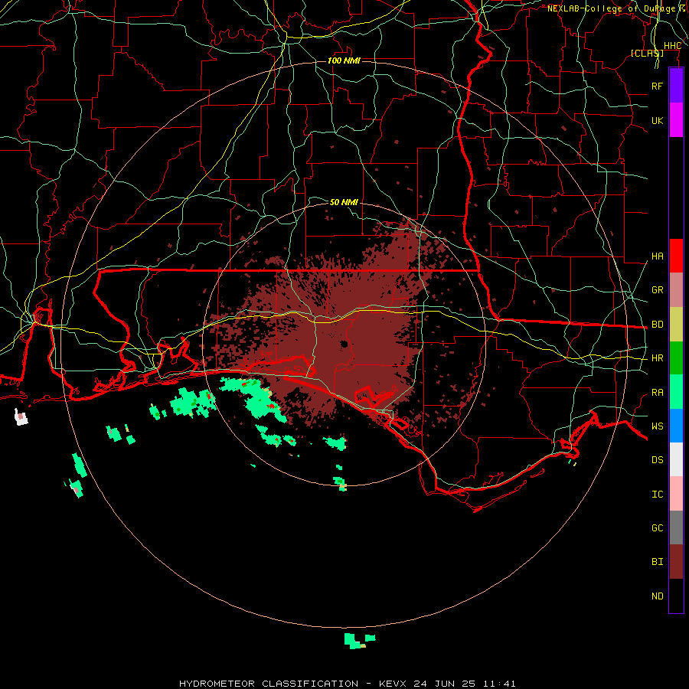Click the black radar site dot in the biological echo
This screenshot has width=689, height=689.
coord(344,344)
